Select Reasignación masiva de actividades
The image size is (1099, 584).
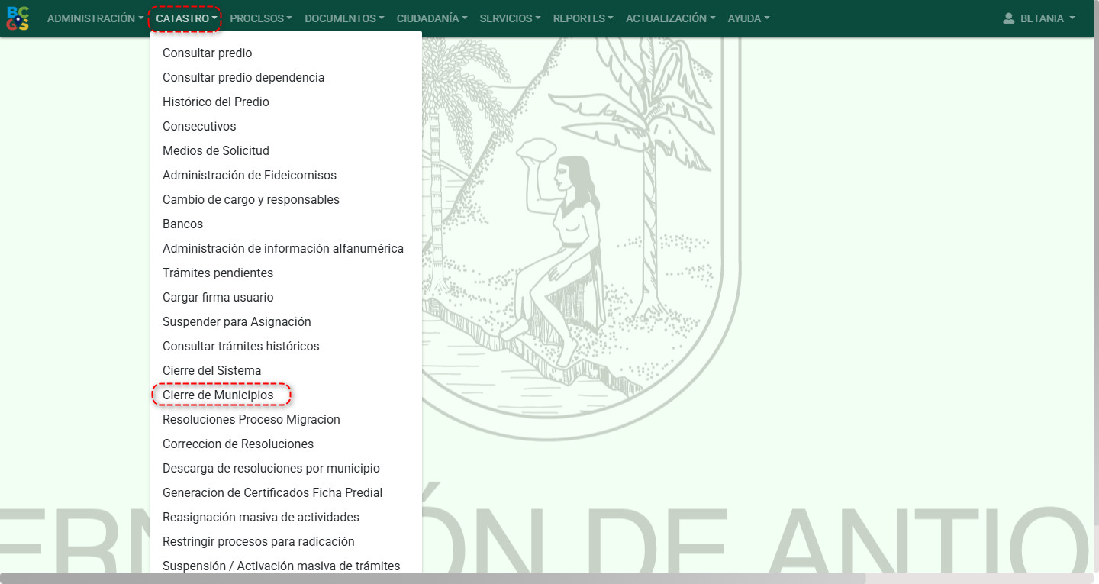pyautogui.click(x=286, y=517)
